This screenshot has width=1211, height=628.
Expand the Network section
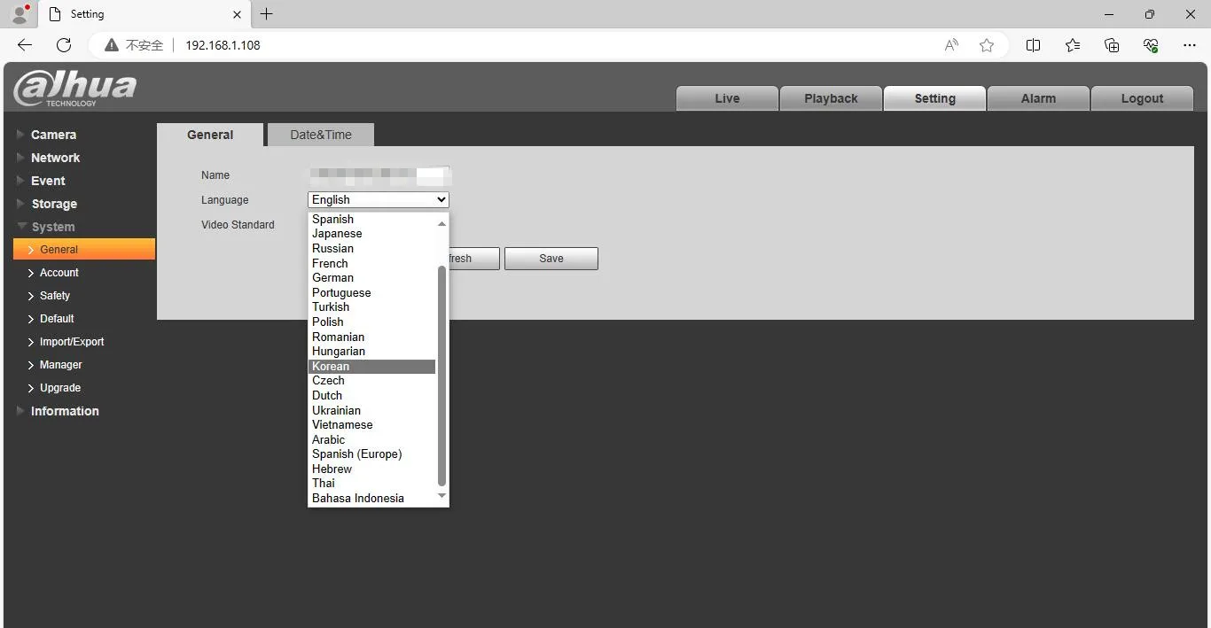(55, 158)
